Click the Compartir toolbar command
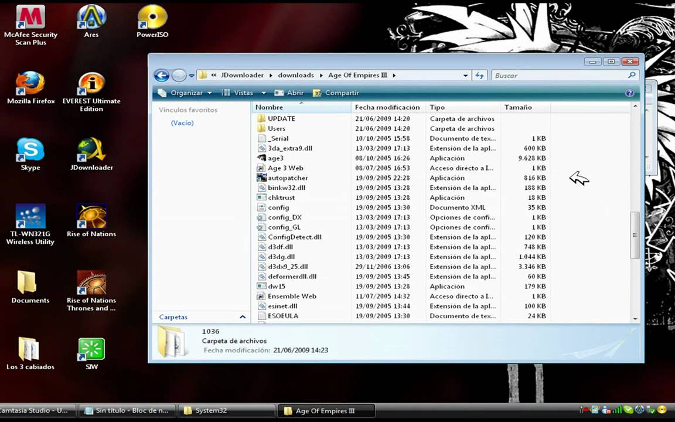 point(336,93)
